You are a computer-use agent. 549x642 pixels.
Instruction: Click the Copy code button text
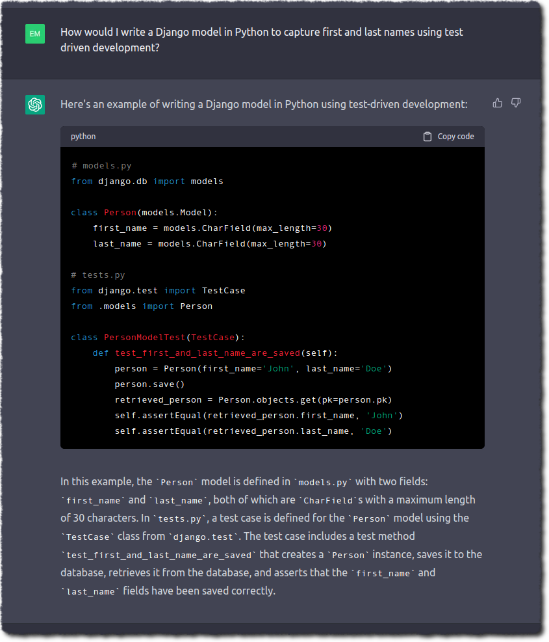455,137
